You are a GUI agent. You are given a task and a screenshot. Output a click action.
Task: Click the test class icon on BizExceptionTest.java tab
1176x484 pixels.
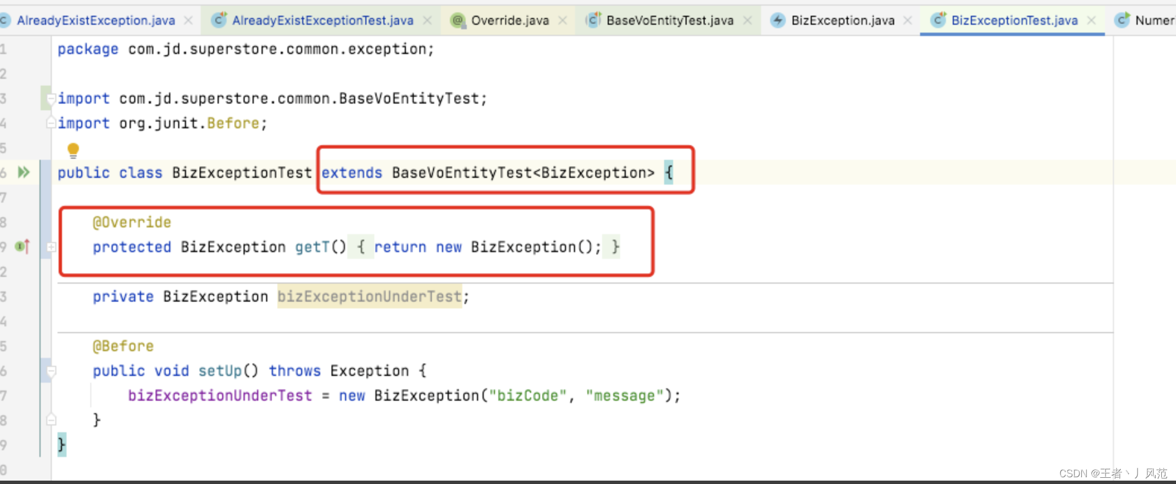click(938, 20)
